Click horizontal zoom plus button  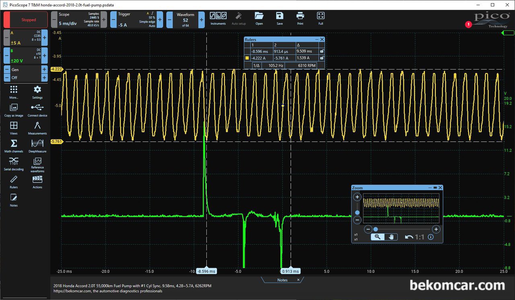point(436,229)
